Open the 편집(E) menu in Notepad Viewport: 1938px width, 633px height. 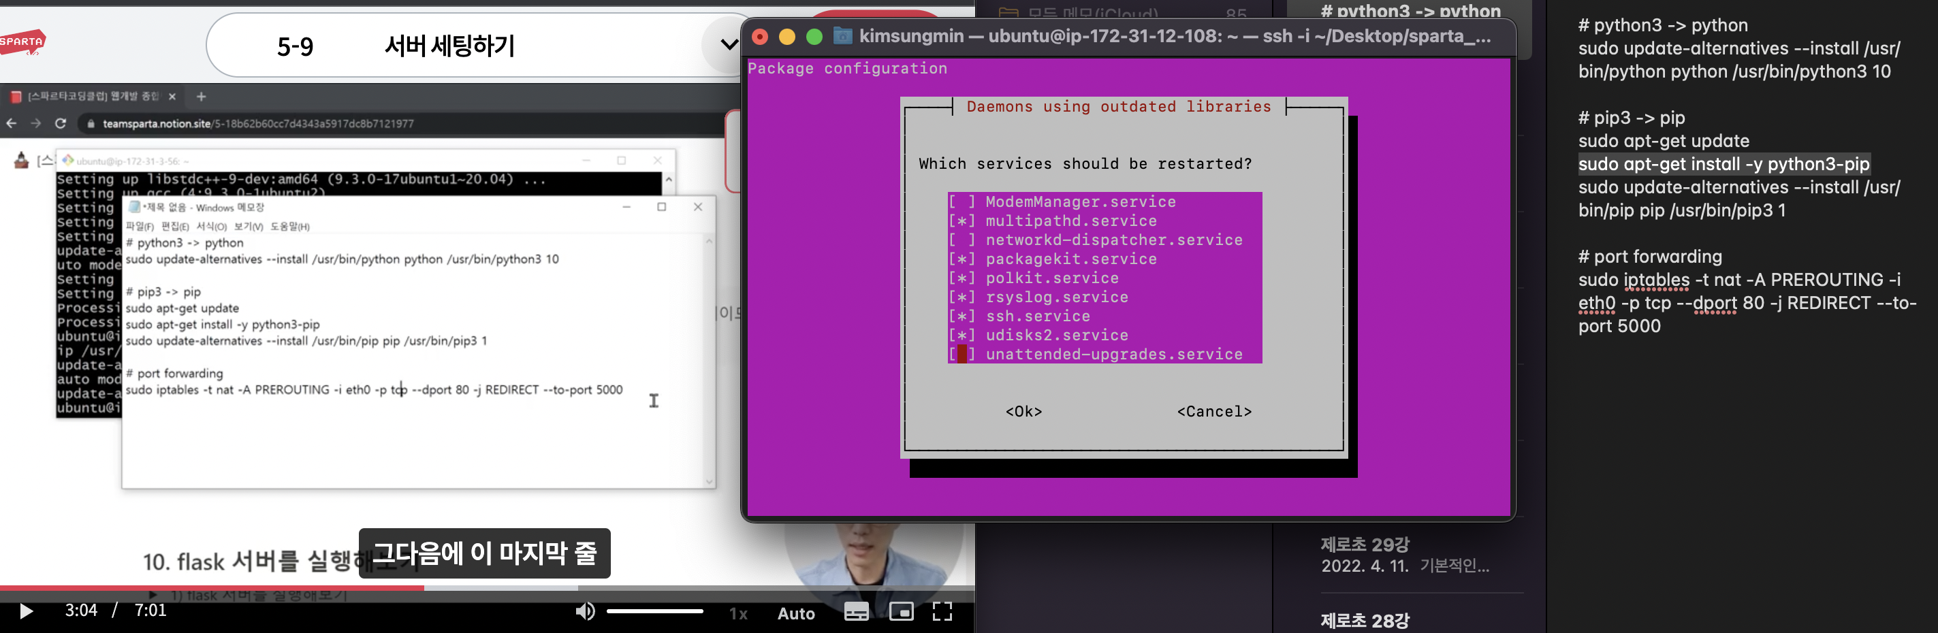[x=175, y=226]
